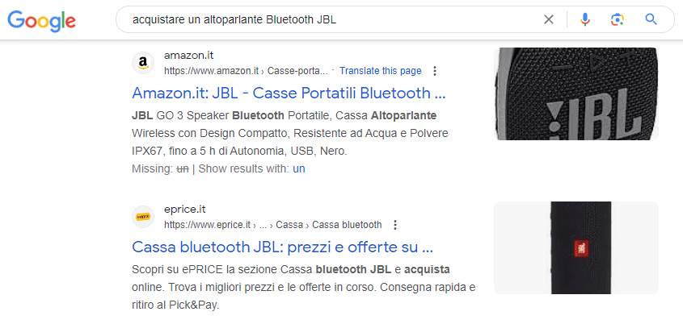Click the Google logo
Viewport: 683px width, 324px height.
41,20
